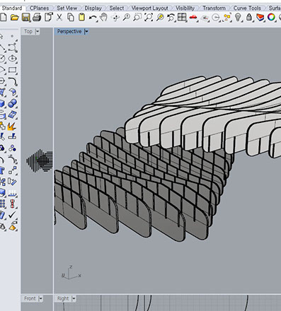Viewport: 281px width, 311px height.
Task: Click the red car view icon
Action: coord(193,18)
